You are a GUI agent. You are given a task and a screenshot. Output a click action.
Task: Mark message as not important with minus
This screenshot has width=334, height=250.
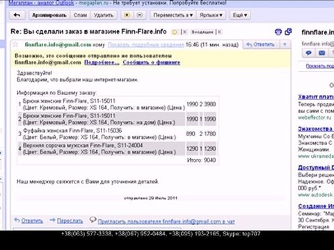coord(140,15)
